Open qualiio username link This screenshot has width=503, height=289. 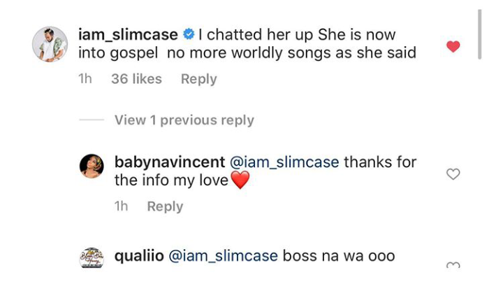pyautogui.click(x=139, y=256)
